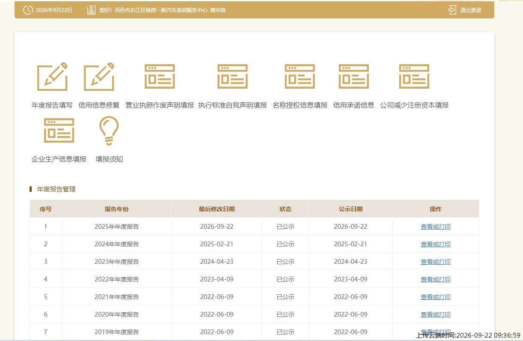523x341 pixels.
Task: Click the 2019年年度报告 cell
Action: [x=117, y=332]
